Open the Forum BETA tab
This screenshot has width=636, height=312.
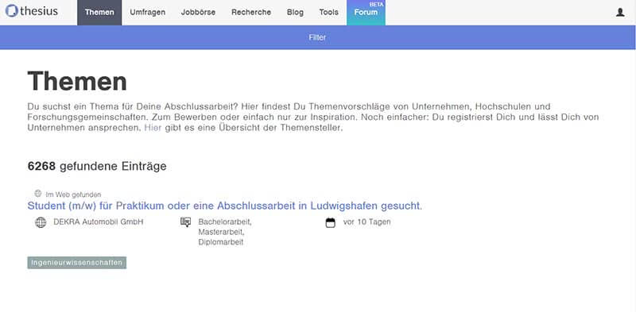(366, 13)
